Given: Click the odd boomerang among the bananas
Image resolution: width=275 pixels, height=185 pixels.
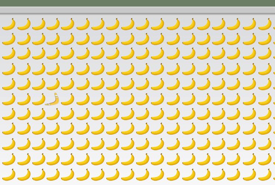Looking at the screenshot, I should click(52, 99).
